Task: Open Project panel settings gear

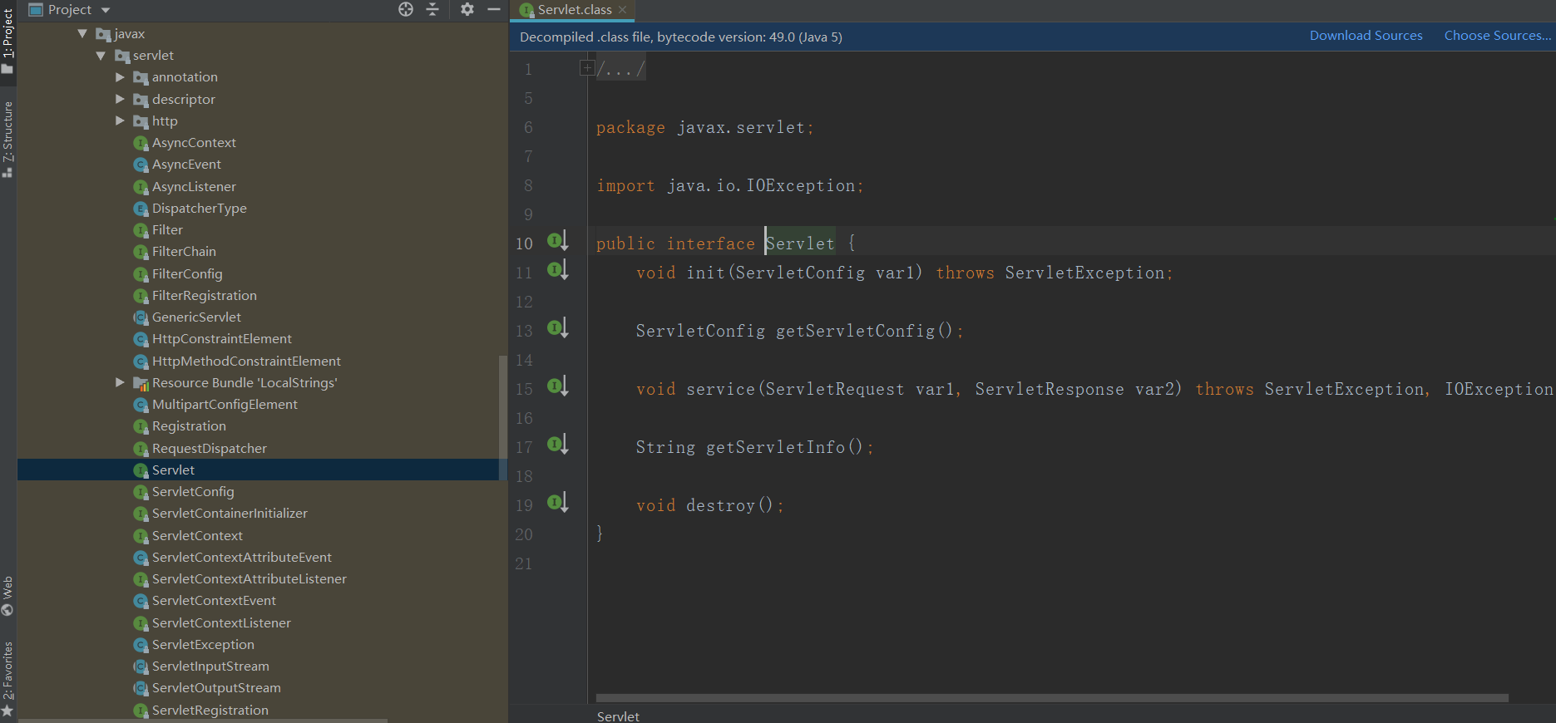Action: tap(467, 9)
